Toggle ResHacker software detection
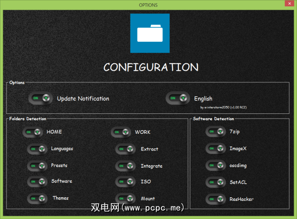This screenshot has height=219, width=297. (216, 199)
